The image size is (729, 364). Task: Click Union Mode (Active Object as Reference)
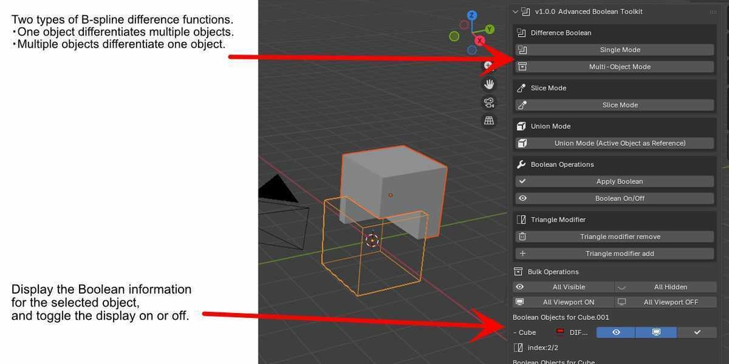click(x=614, y=143)
